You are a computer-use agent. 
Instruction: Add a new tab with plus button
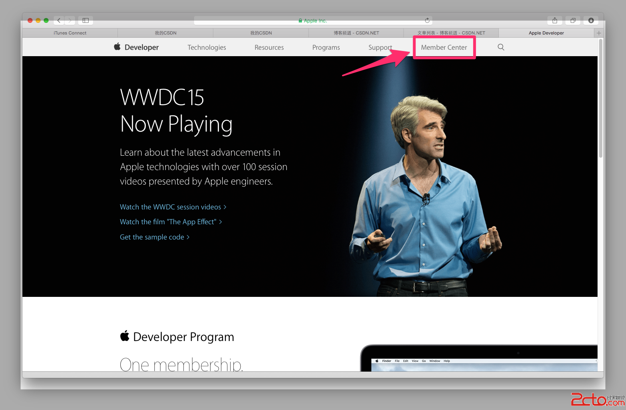click(x=599, y=33)
